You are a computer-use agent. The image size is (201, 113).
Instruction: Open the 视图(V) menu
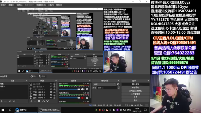click(20, 5)
